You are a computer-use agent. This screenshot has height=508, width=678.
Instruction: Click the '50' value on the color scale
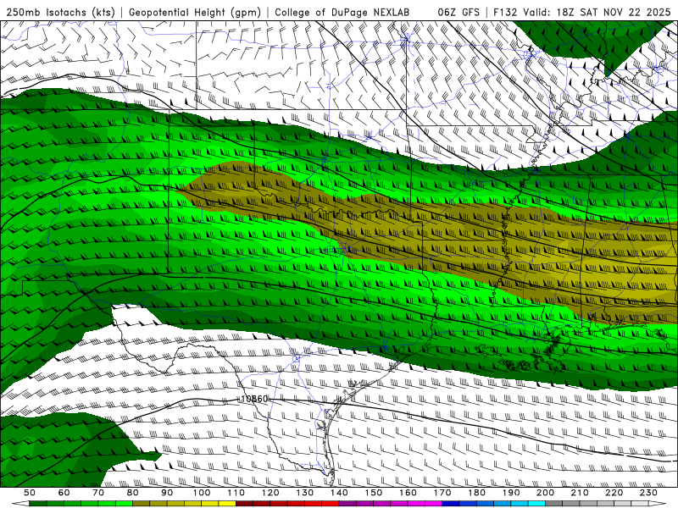pyautogui.click(x=29, y=493)
